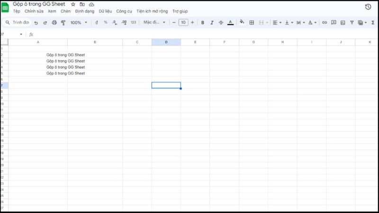Select column B header
The width and height of the screenshot is (379, 213).
tap(95, 42)
